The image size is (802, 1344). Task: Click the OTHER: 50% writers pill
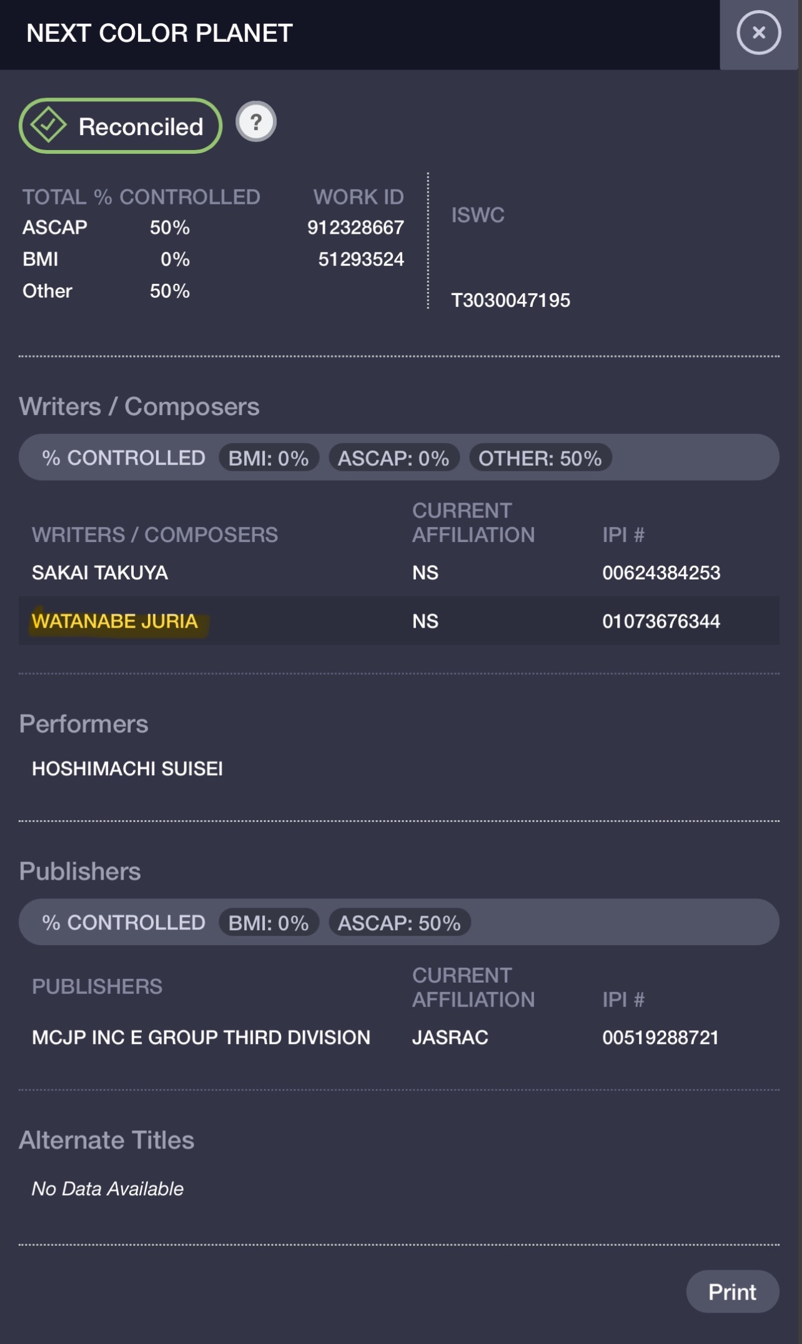point(540,458)
